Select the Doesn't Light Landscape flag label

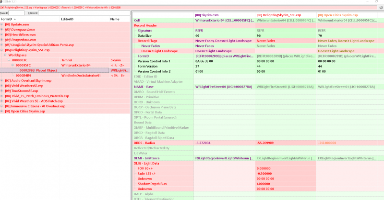point(159,51)
